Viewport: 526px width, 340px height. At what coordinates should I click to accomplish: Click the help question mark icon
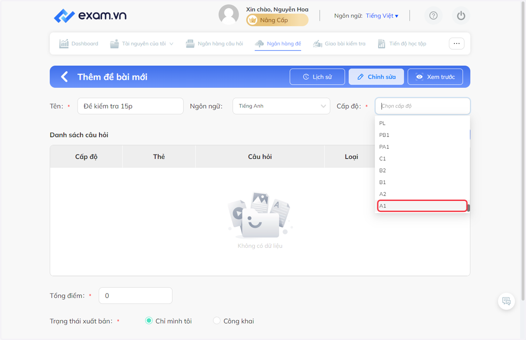coord(434,16)
